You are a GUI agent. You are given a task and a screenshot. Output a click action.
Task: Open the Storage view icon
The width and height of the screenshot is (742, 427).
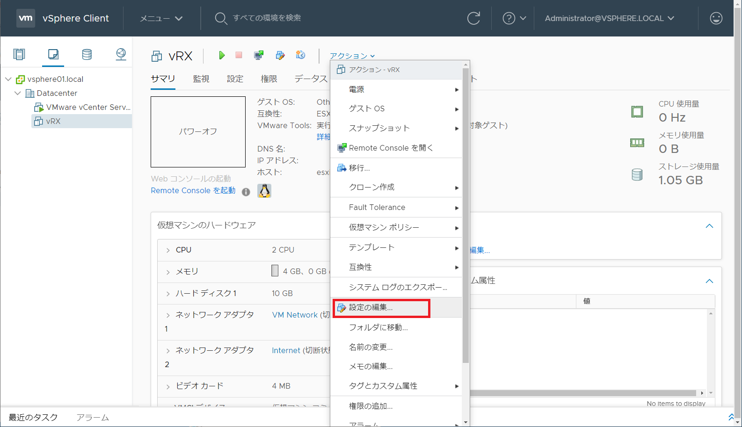click(x=87, y=54)
